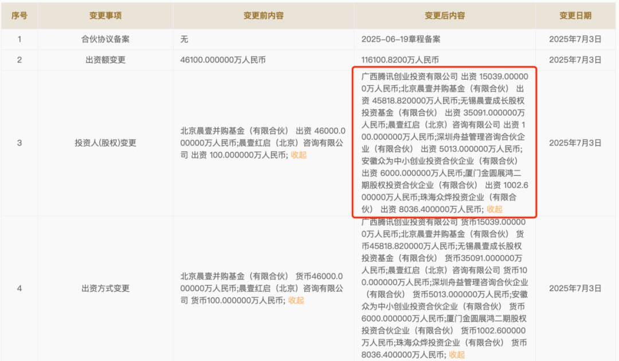
Task: Select the 出资方式变更 cell
Action: coord(105,288)
